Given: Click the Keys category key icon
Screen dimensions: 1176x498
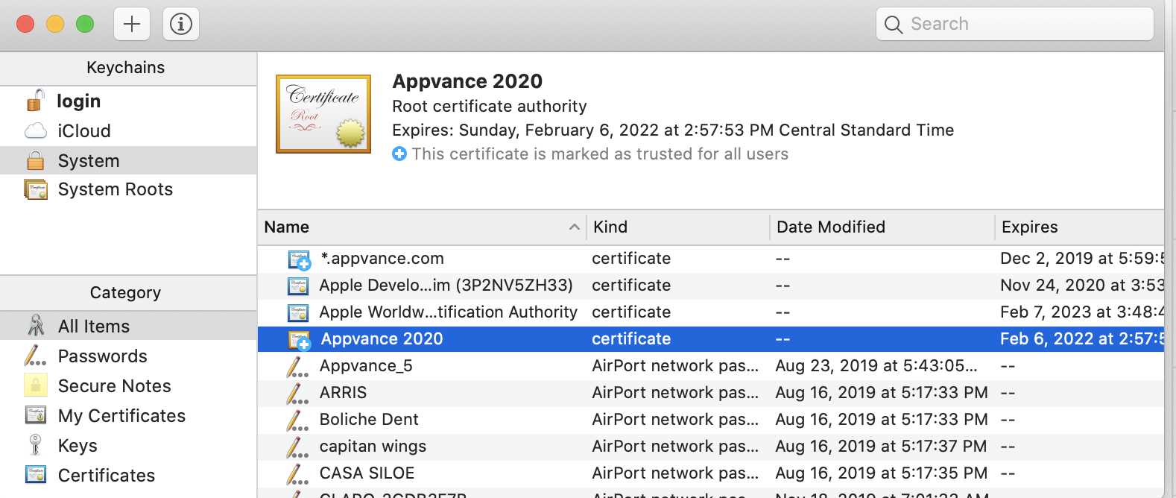Looking at the screenshot, I should (x=35, y=445).
